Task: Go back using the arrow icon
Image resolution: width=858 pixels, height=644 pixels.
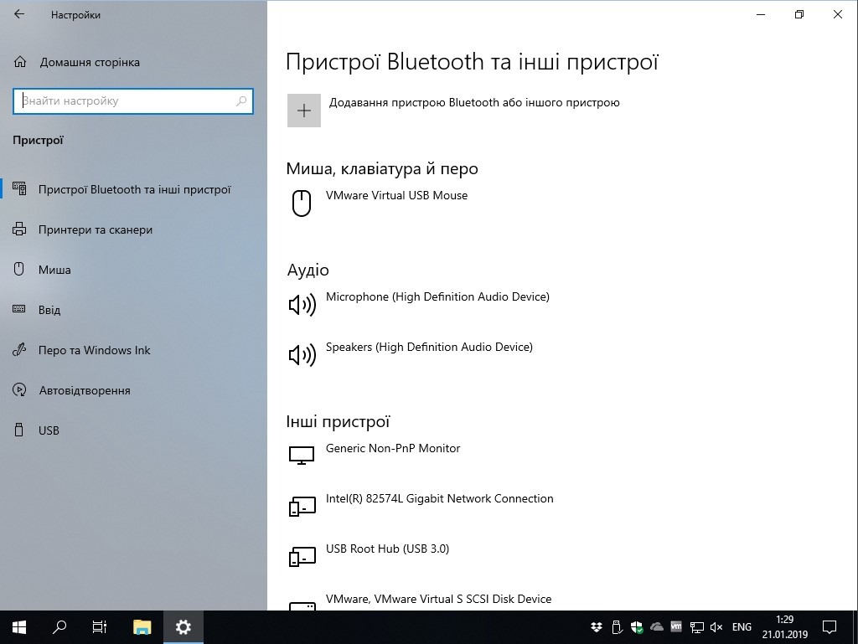Action: [x=19, y=14]
